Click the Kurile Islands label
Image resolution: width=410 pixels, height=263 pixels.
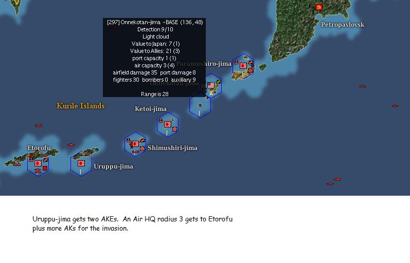click(81, 106)
